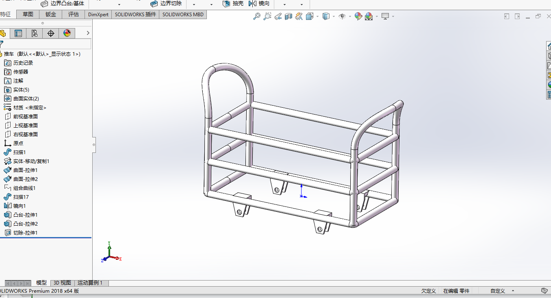
Task: Expand the Display Style dropdown arrow
Action: (334, 17)
